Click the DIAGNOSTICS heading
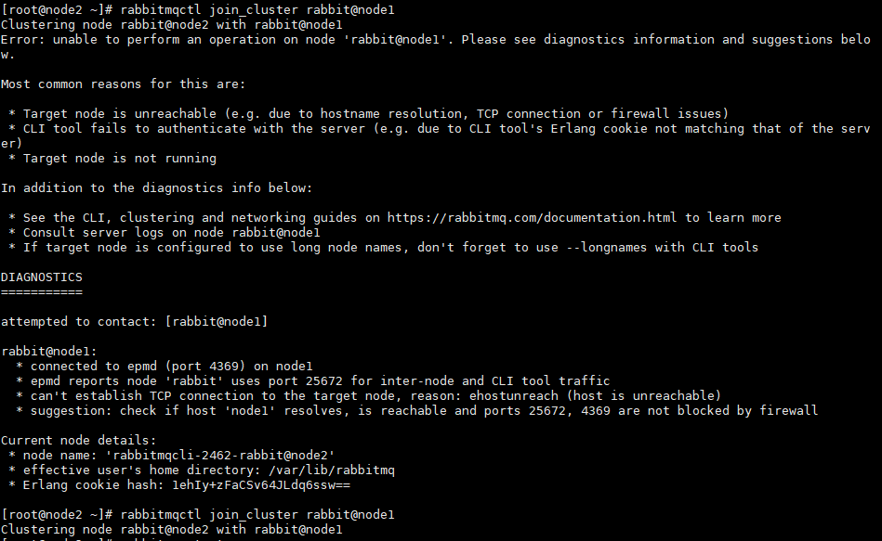 coord(41,277)
